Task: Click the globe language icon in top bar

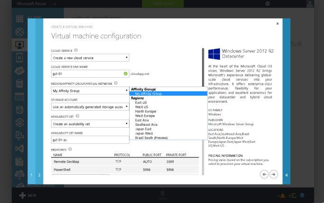Action: 268,4
